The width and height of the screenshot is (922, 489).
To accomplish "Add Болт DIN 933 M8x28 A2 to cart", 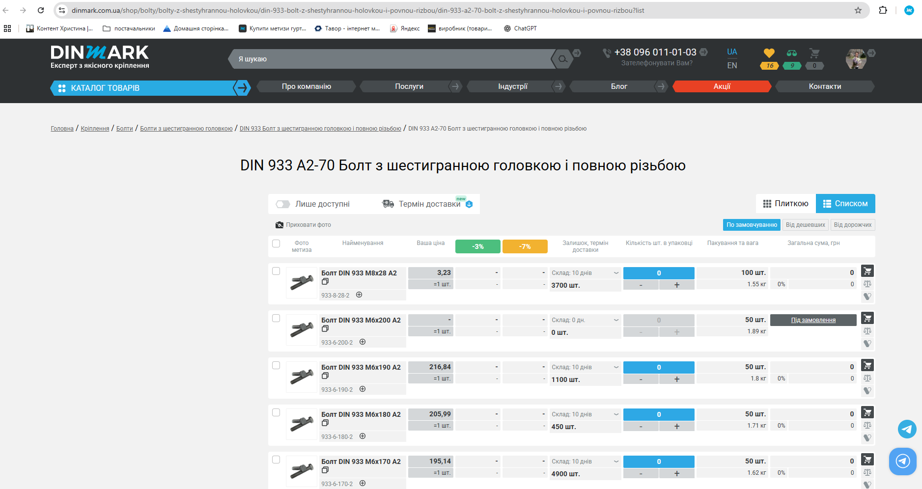I will click(x=867, y=271).
